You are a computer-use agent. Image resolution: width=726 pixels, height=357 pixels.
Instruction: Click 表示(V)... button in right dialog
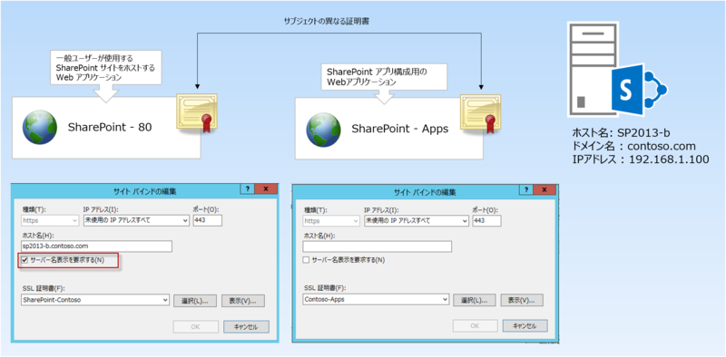pyautogui.click(x=522, y=300)
